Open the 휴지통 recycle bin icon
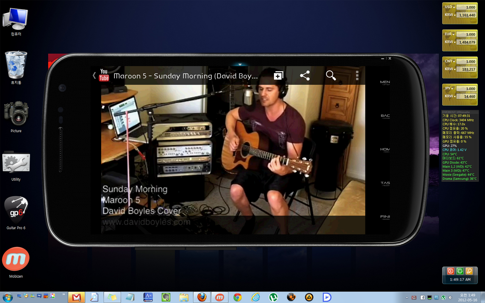485x303 pixels. point(16,68)
